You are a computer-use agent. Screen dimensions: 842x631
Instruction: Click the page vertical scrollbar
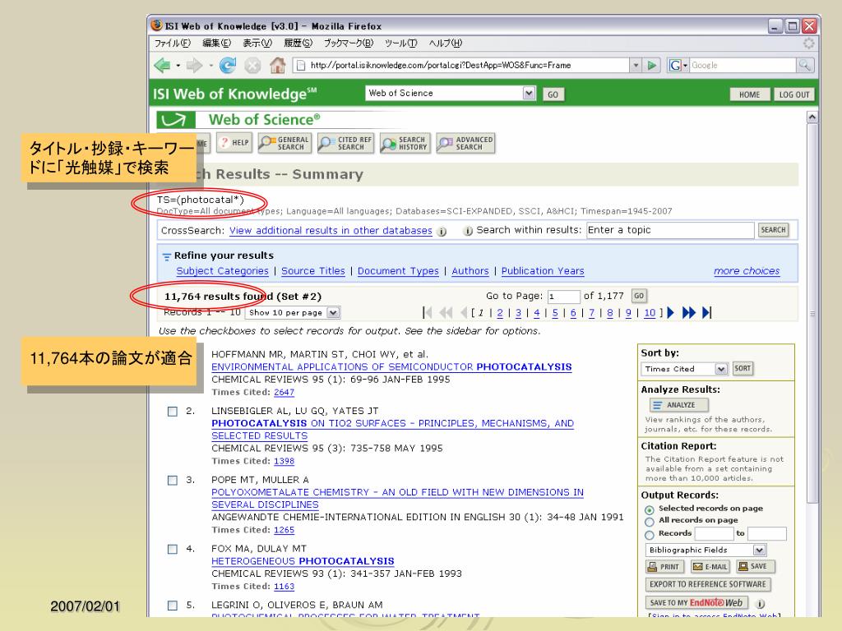click(x=812, y=314)
